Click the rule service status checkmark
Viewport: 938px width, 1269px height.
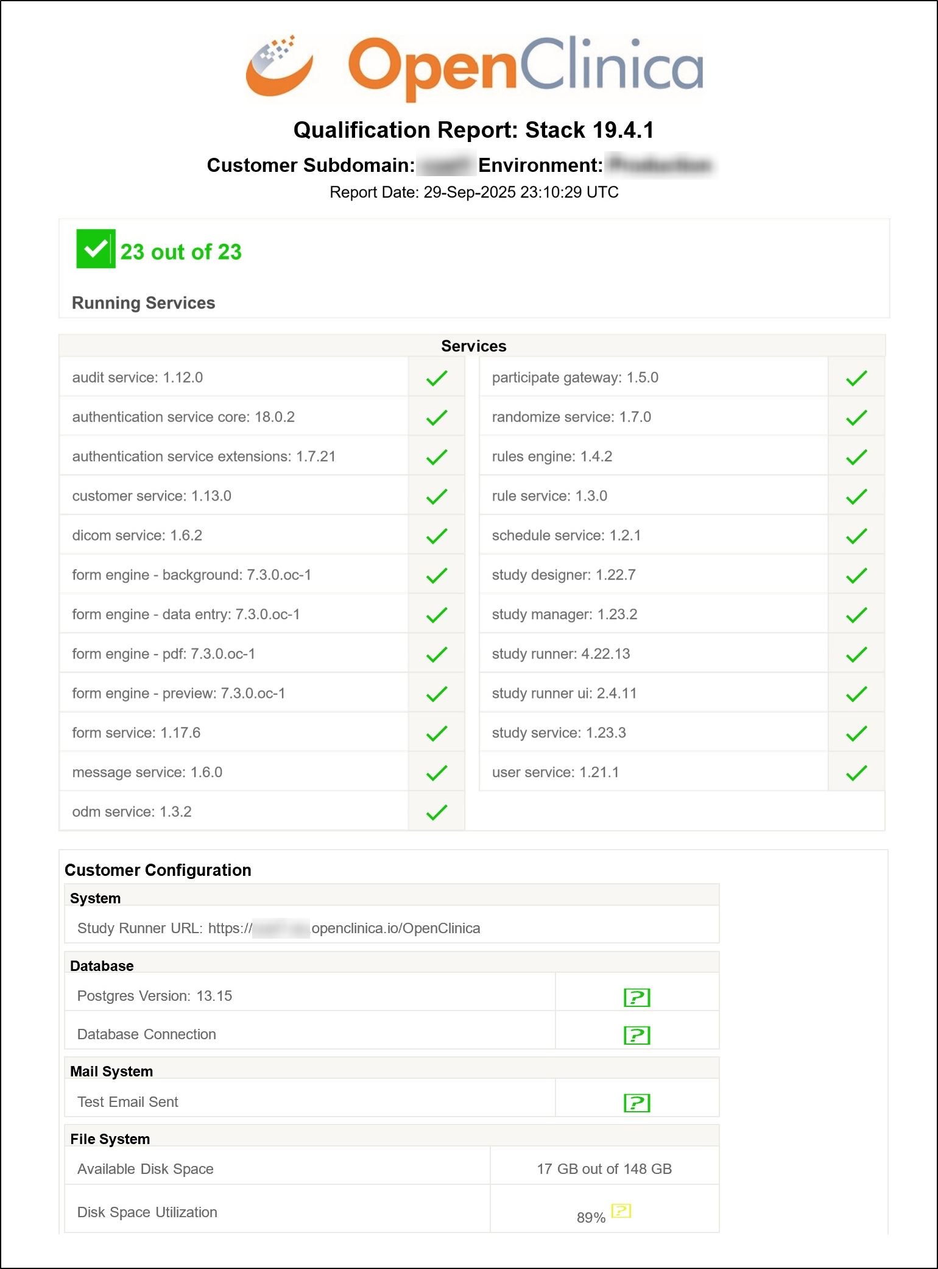pyautogui.click(x=856, y=497)
